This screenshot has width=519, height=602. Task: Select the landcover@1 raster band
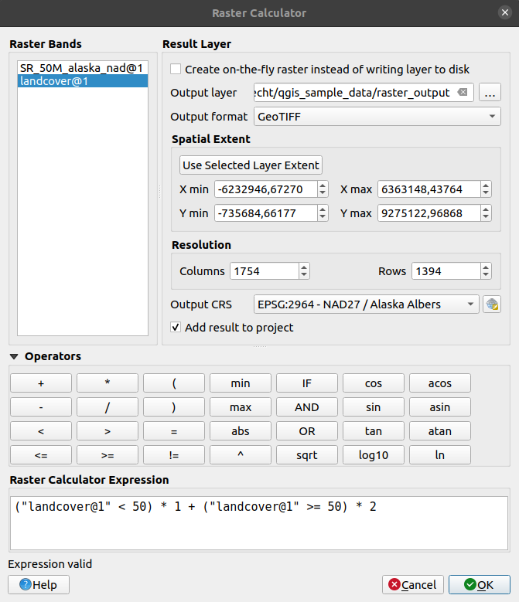click(81, 82)
